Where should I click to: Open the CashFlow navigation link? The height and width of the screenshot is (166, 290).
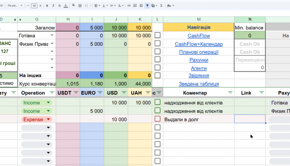coord(199,36)
